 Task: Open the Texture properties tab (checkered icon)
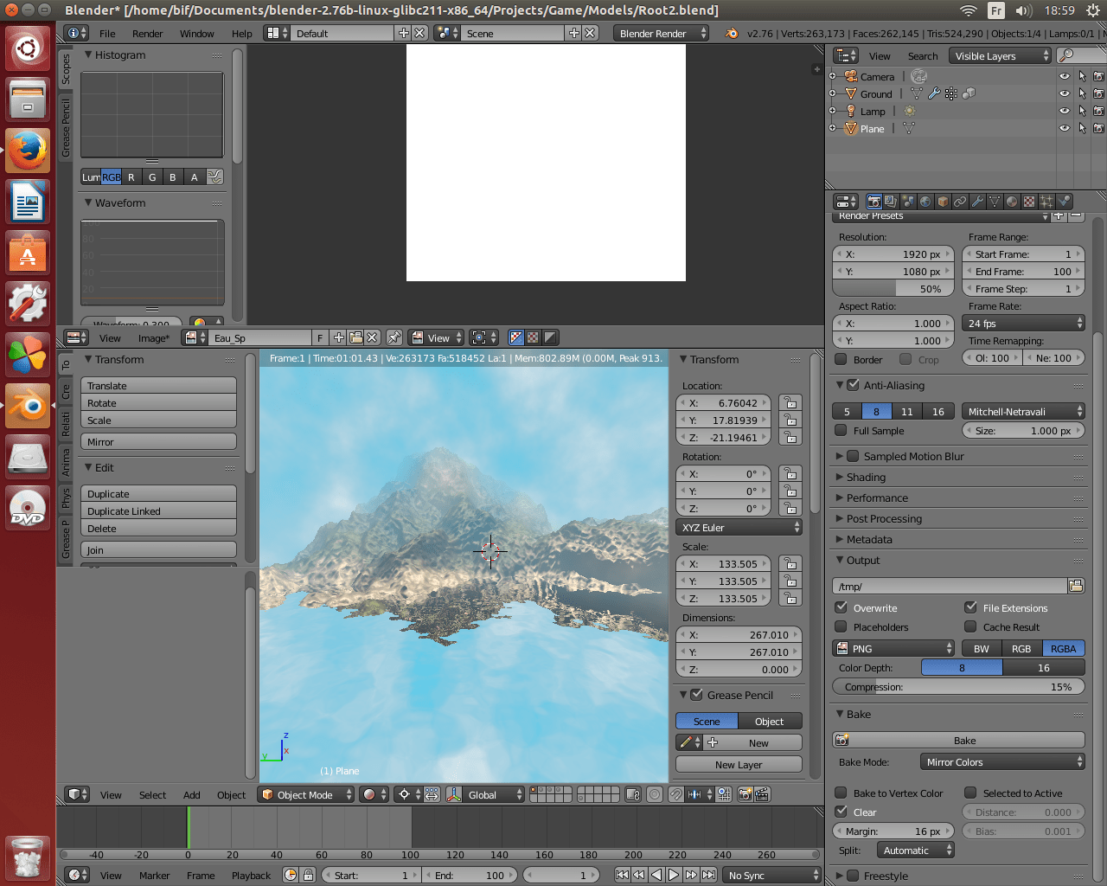[x=1027, y=201]
